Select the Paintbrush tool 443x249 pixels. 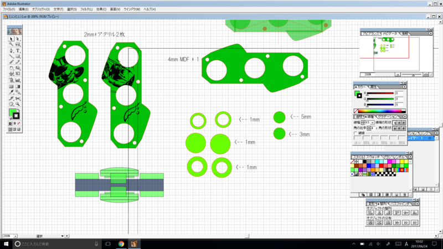click(x=11, y=62)
